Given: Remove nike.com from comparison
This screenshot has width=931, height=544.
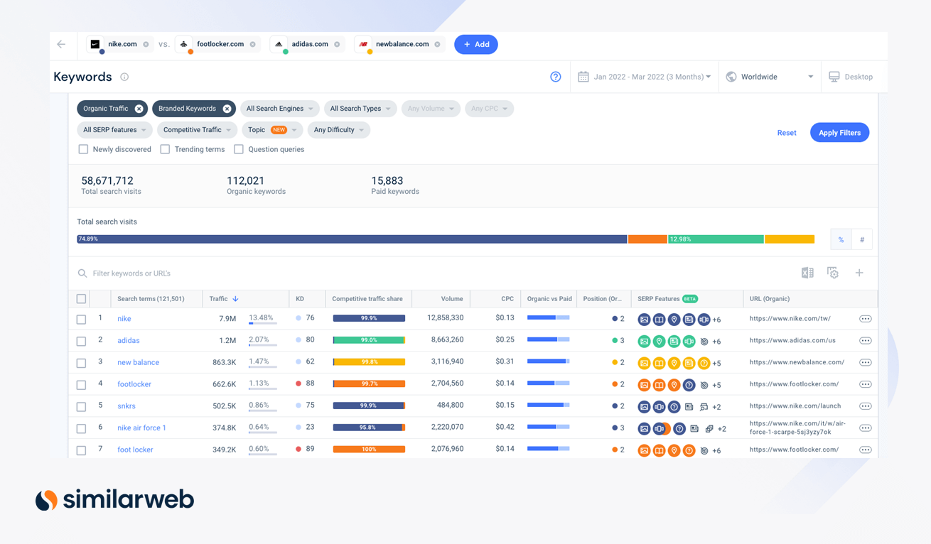Looking at the screenshot, I should click(146, 44).
